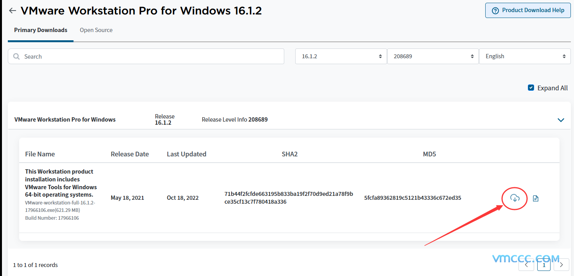Screen dimensions: 574x276
Task: Click the installer file description text
Action: tap(61, 183)
